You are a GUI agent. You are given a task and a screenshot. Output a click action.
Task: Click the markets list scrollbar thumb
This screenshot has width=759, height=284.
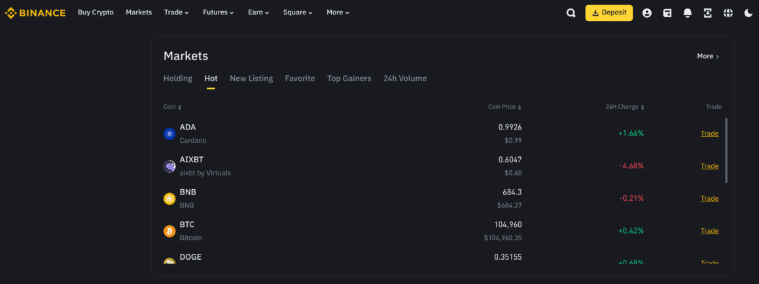pos(726,150)
